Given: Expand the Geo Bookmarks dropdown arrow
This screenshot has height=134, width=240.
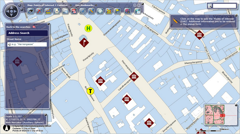Looking at the screenshot, I should pyautogui.click(x=96, y=5).
